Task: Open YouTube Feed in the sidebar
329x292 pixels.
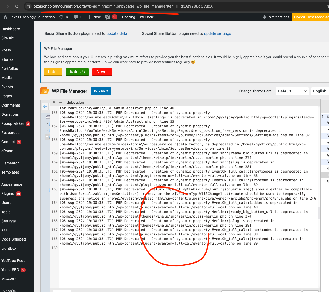Action: (13, 261)
